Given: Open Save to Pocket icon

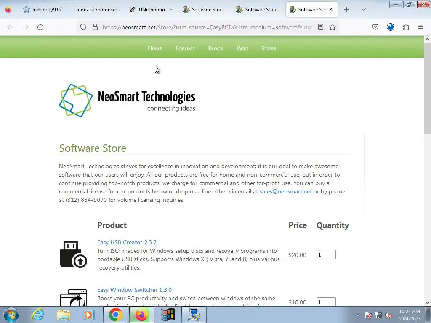Looking at the screenshot, I should click(x=375, y=27).
